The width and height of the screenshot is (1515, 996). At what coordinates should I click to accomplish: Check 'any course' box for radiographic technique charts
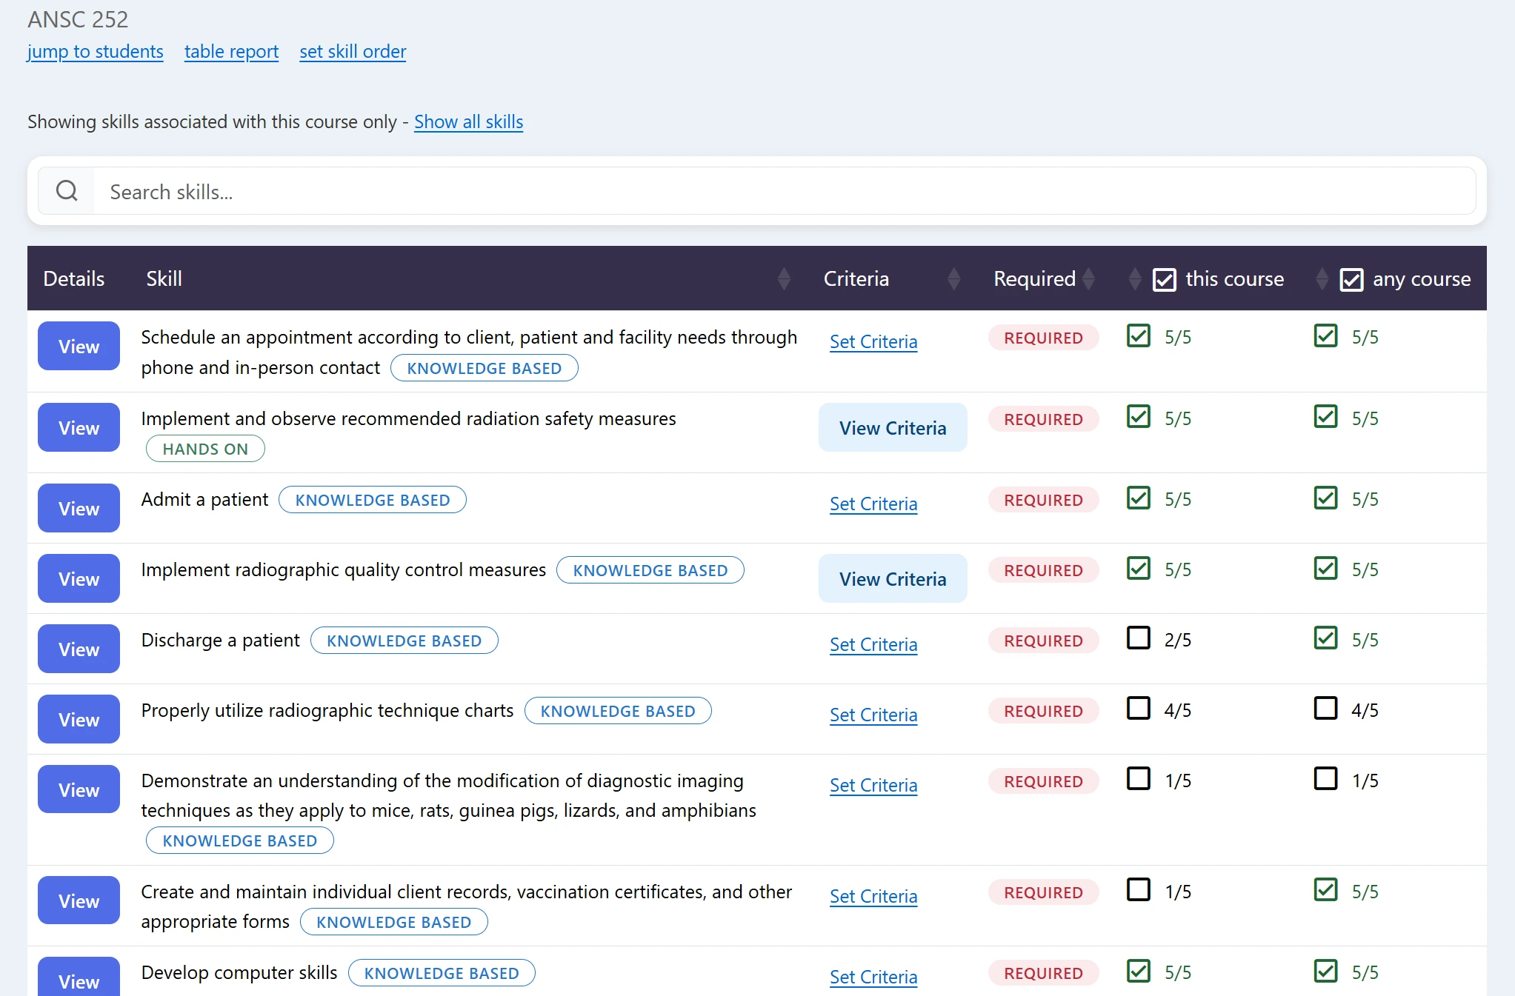click(x=1325, y=708)
